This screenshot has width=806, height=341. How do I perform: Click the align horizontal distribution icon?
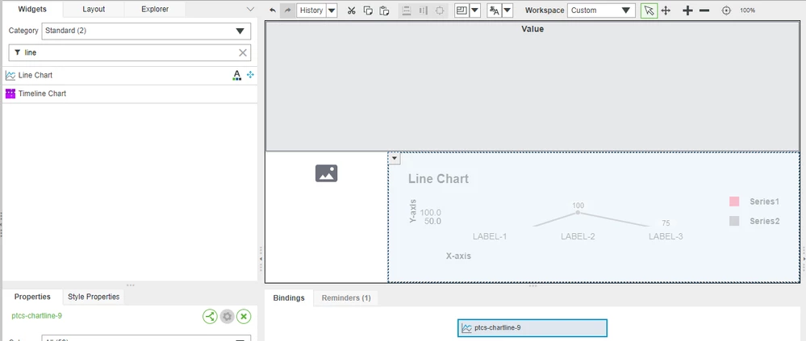point(423,10)
